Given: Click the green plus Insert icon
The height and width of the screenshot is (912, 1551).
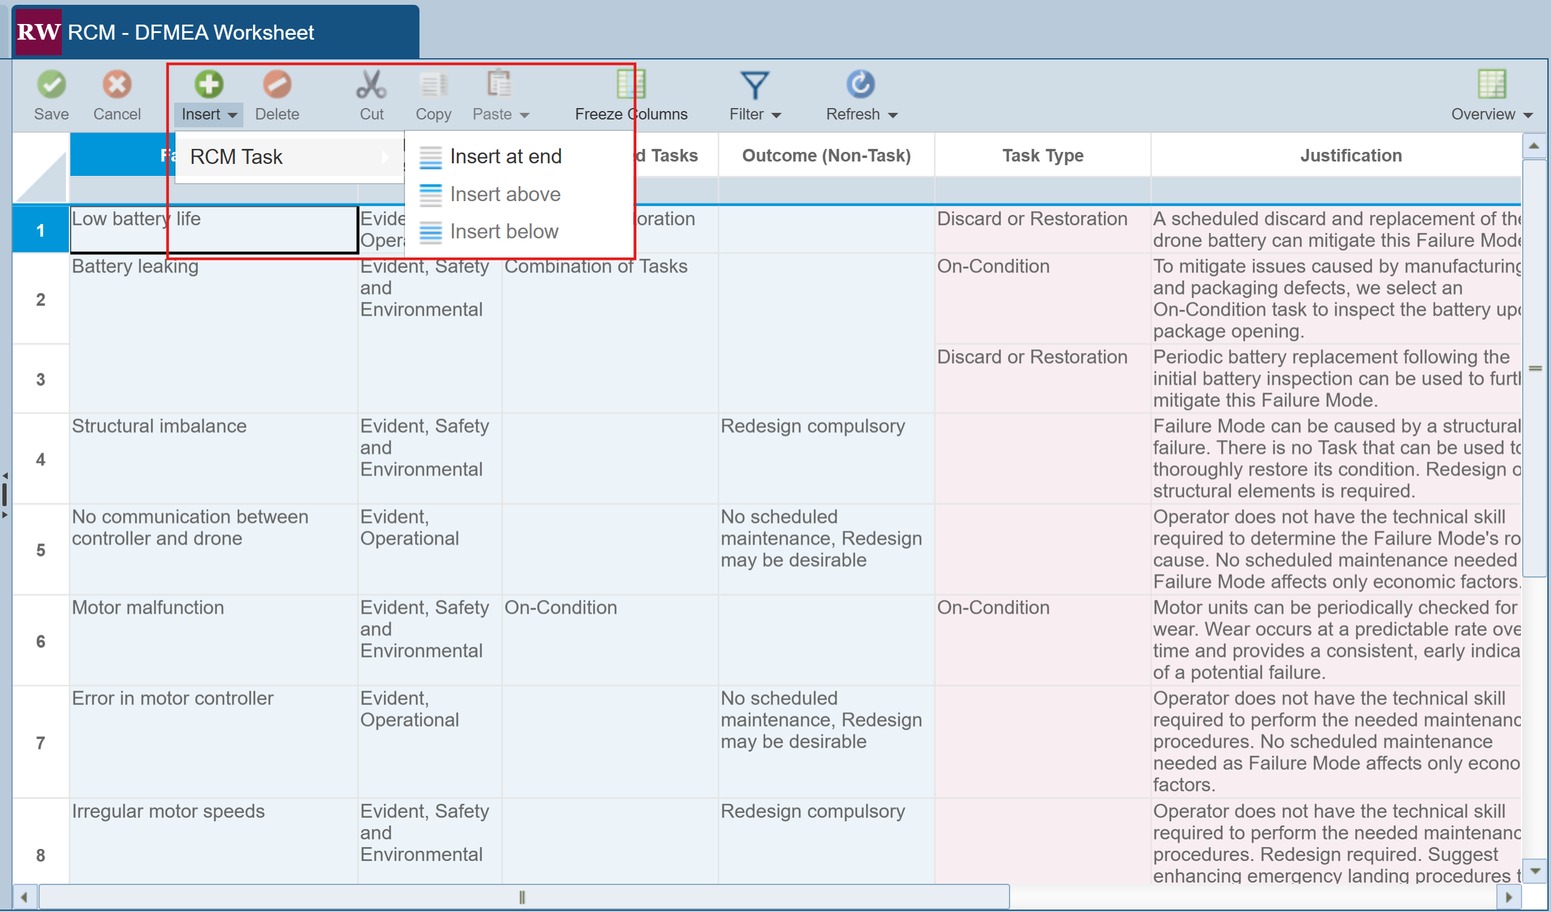Looking at the screenshot, I should (209, 84).
